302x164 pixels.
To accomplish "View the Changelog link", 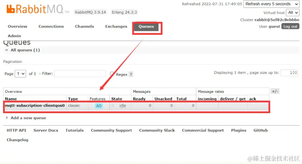I will pyautogui.click(x=18, y=140).
